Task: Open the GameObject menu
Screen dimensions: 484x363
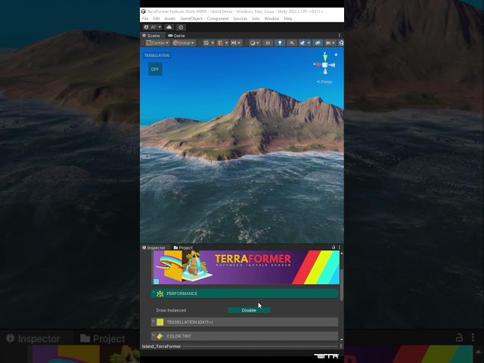Action: click(191, 18)
